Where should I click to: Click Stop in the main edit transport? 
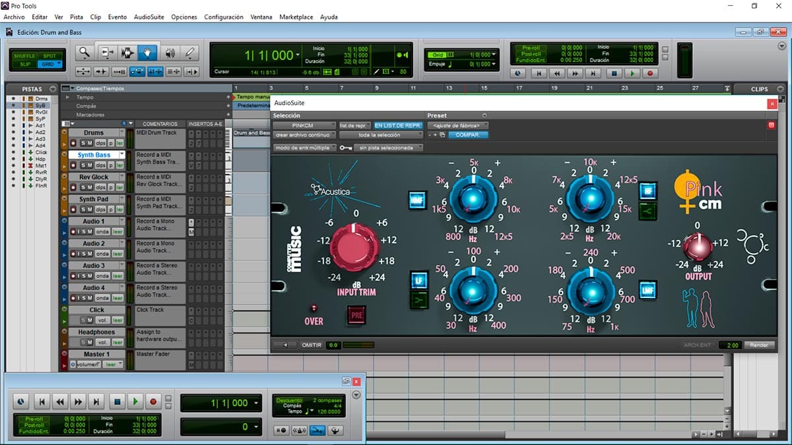pos(614,74)
